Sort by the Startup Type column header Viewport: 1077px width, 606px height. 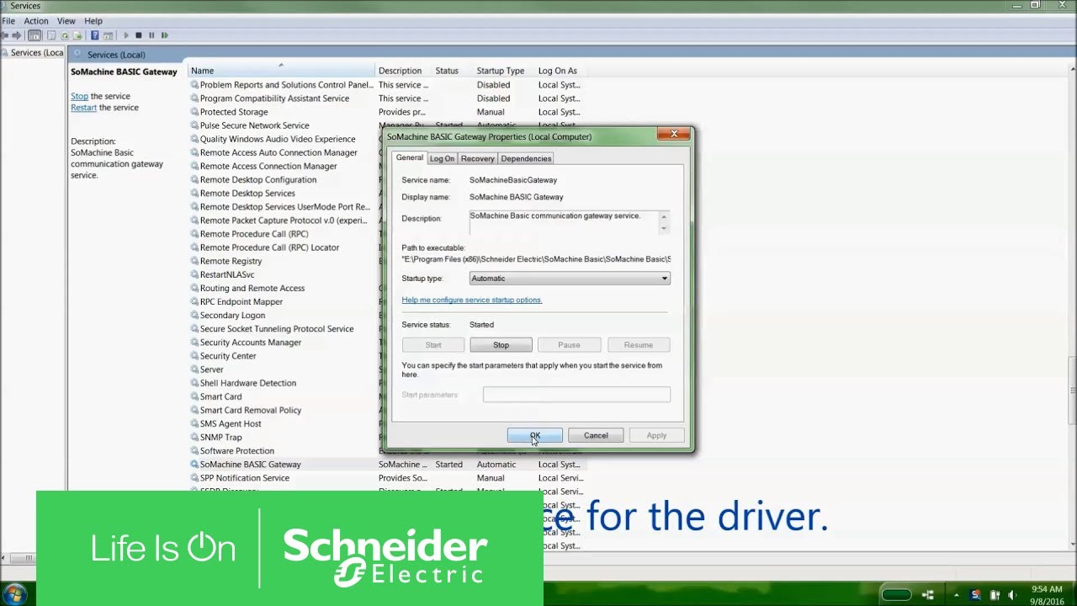click(x=503, y=71)
